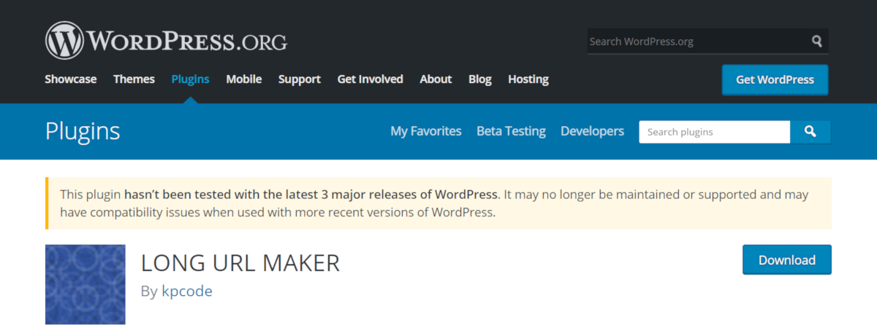Screen dimensions: 877x328
Task: Focus the Search WordPress.org field
Action: click(x=694, y=42)
